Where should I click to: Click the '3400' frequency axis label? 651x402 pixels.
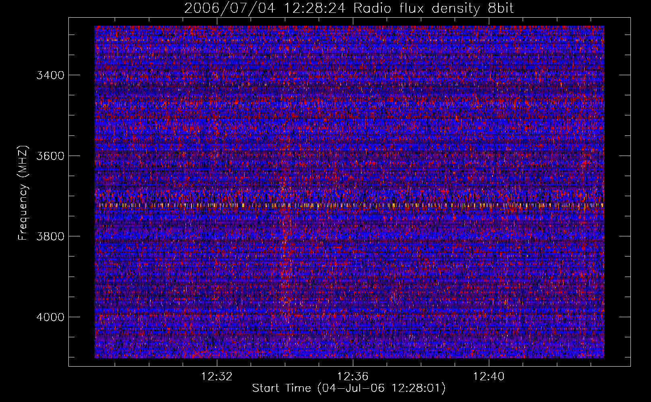pyautogui.click(x=50, y=76)
